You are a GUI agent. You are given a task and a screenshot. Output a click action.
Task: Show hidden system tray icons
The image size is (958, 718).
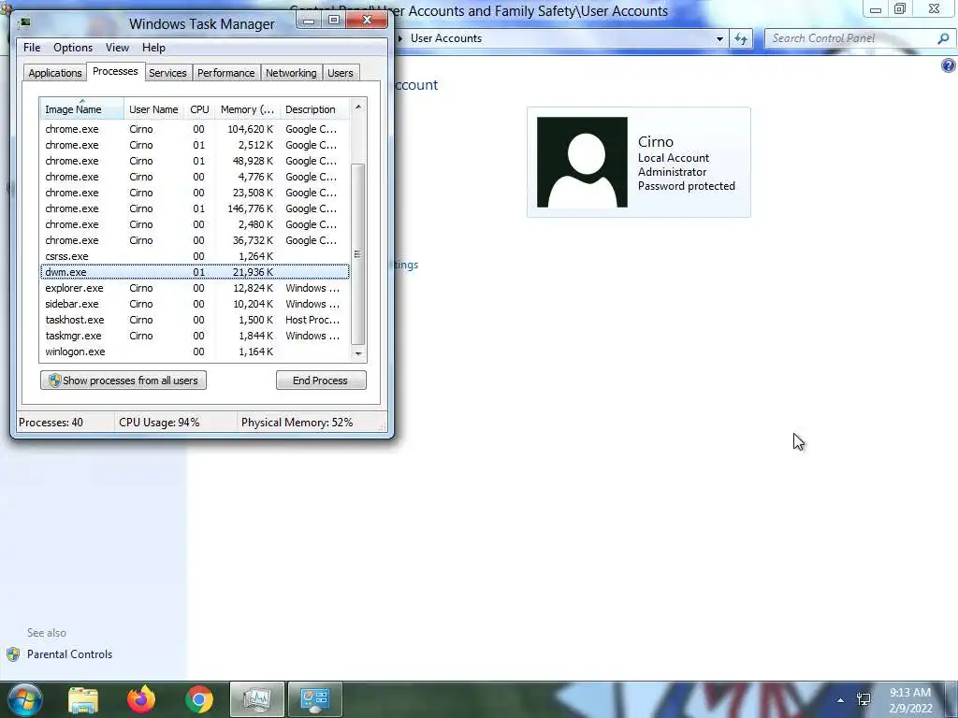841,700
